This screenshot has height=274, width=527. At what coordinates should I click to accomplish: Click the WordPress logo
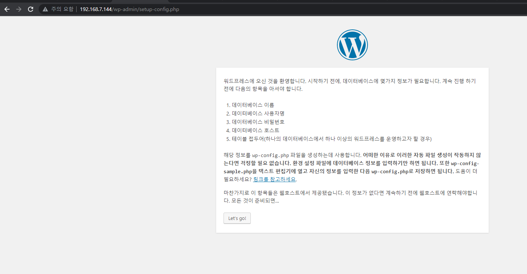coord(352,45)
